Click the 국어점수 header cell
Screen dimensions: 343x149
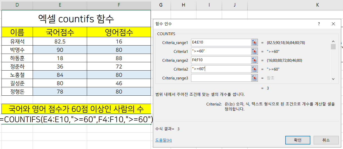coord(60,32)
